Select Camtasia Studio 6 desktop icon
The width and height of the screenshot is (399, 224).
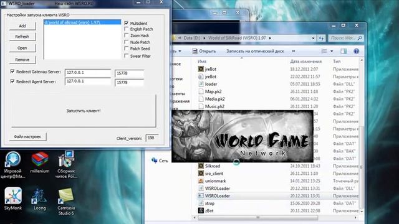pos(66,202)
